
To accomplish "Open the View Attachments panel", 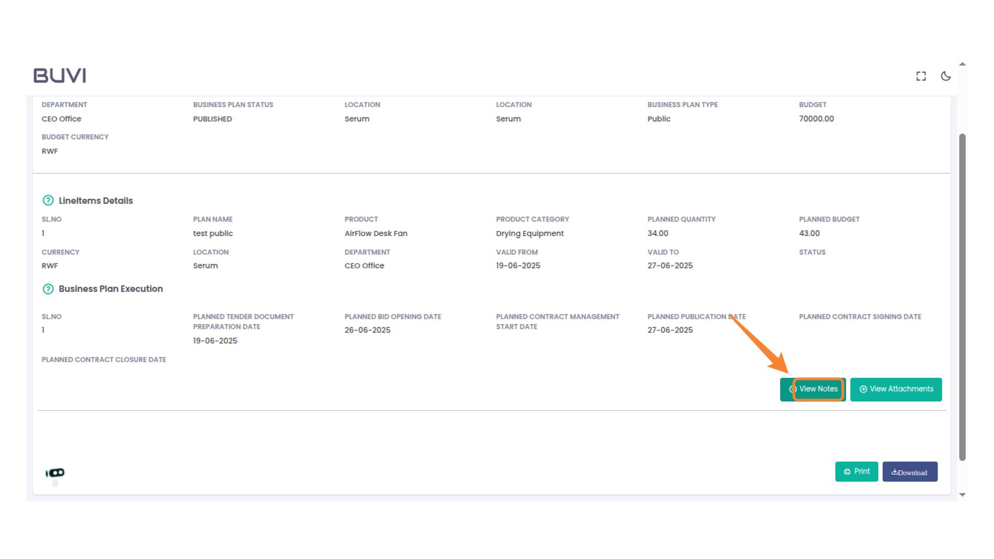I will pyautogui.click(x=901, y=389).
